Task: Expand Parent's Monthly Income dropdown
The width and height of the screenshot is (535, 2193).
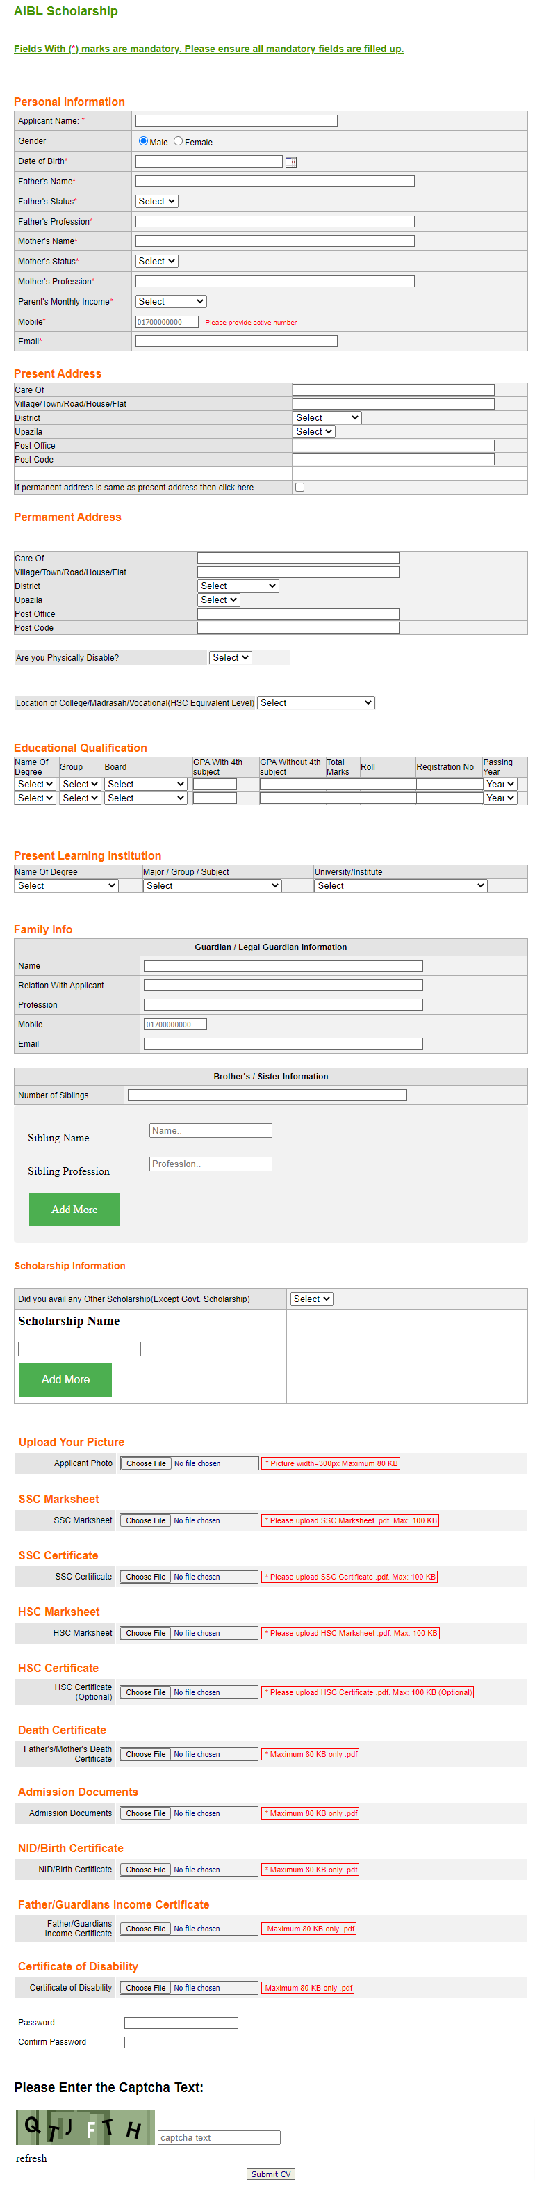Action: 170,301
